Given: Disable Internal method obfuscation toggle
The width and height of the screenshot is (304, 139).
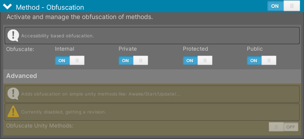Looking at the screenshot, I should 70,60.
